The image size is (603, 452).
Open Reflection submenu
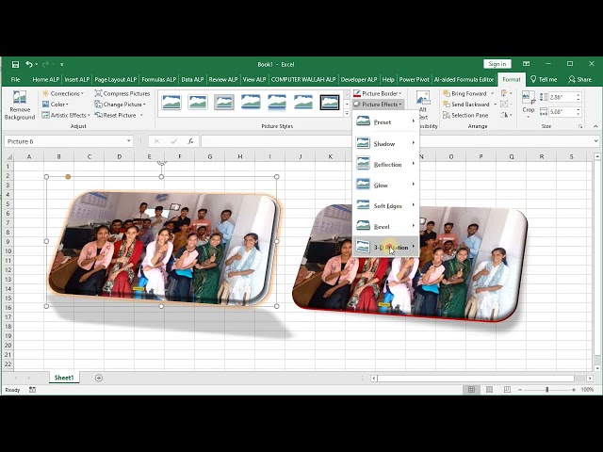coord(385,164)
